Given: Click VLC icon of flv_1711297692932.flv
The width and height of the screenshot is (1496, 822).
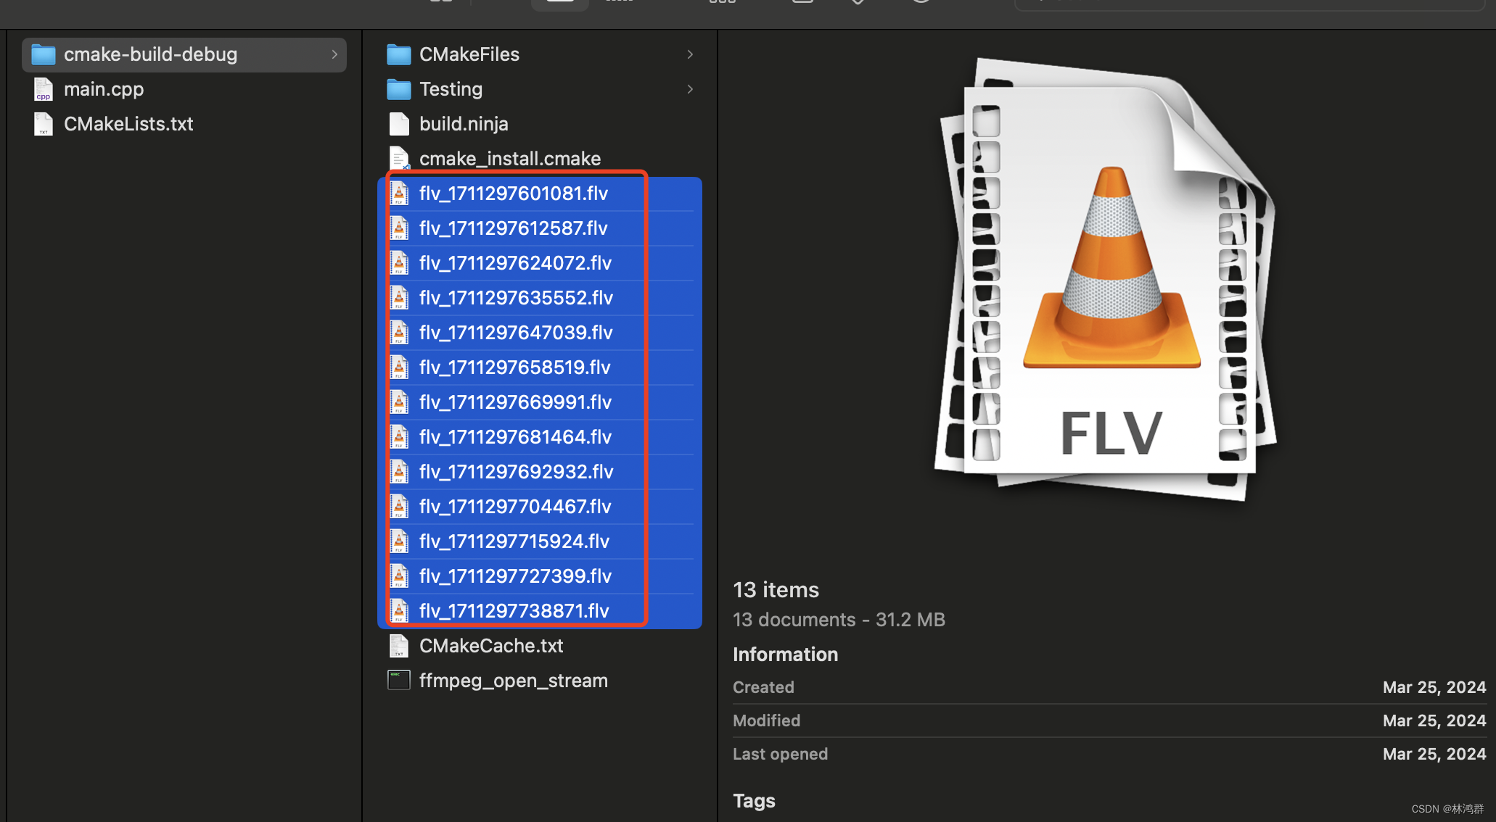Looking at the screenshot, I should click(399, 472).
